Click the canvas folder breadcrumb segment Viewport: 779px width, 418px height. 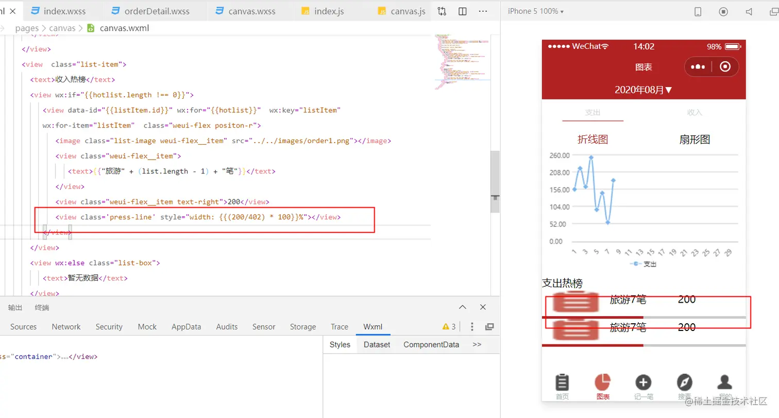pyautogui.click(x=62, y=28)
